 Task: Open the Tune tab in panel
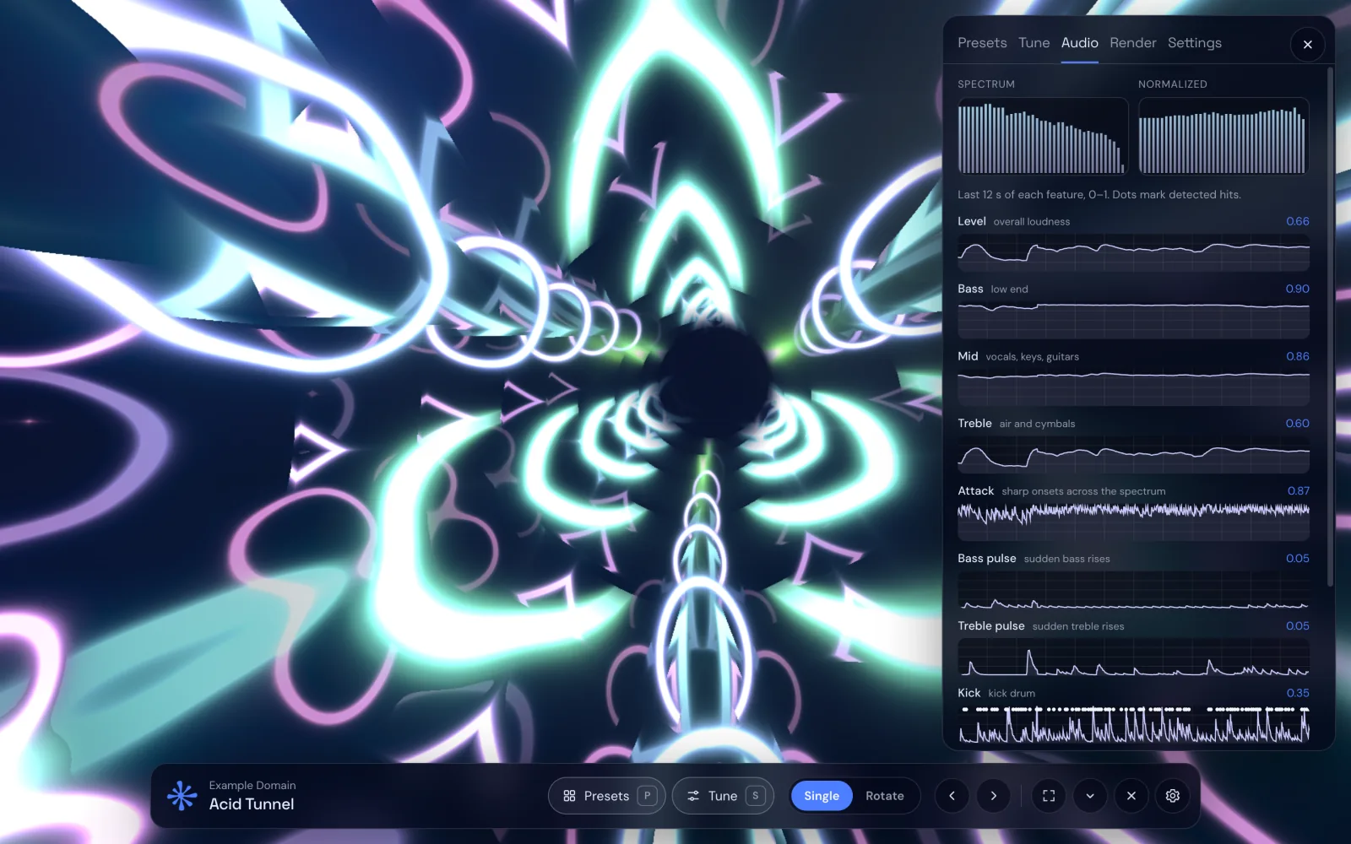click(1034, 43)
